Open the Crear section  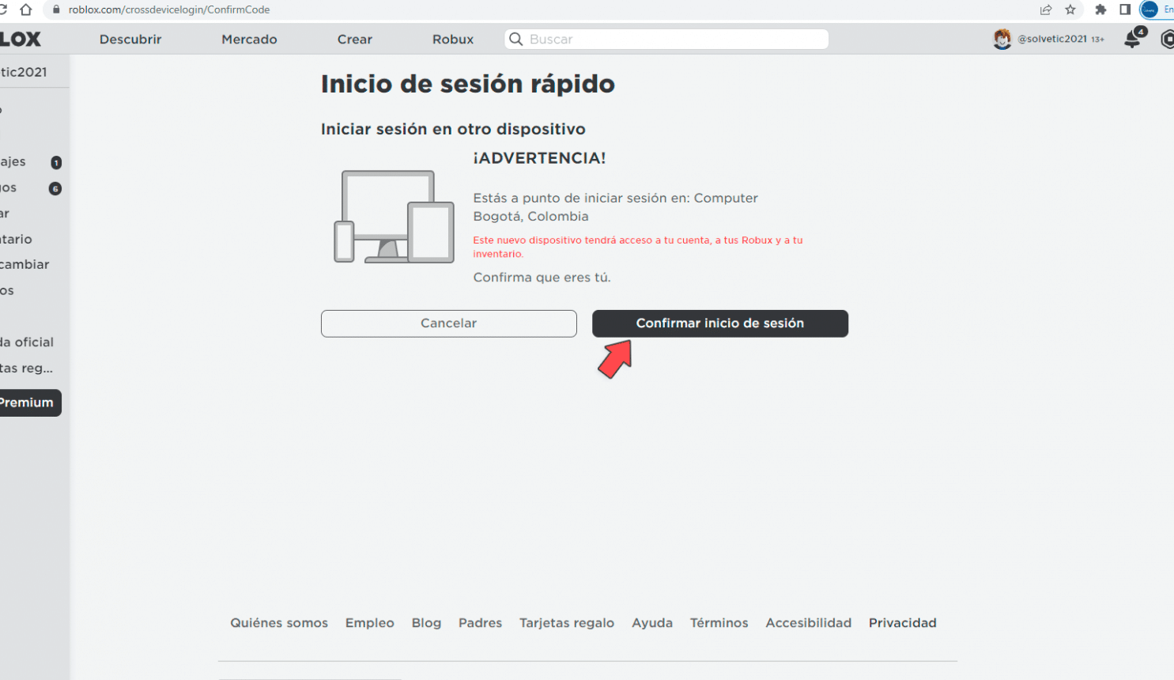coord(355,39)
